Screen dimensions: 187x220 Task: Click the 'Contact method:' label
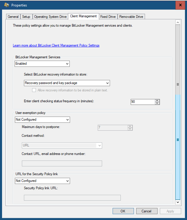[x=33, y=136]
